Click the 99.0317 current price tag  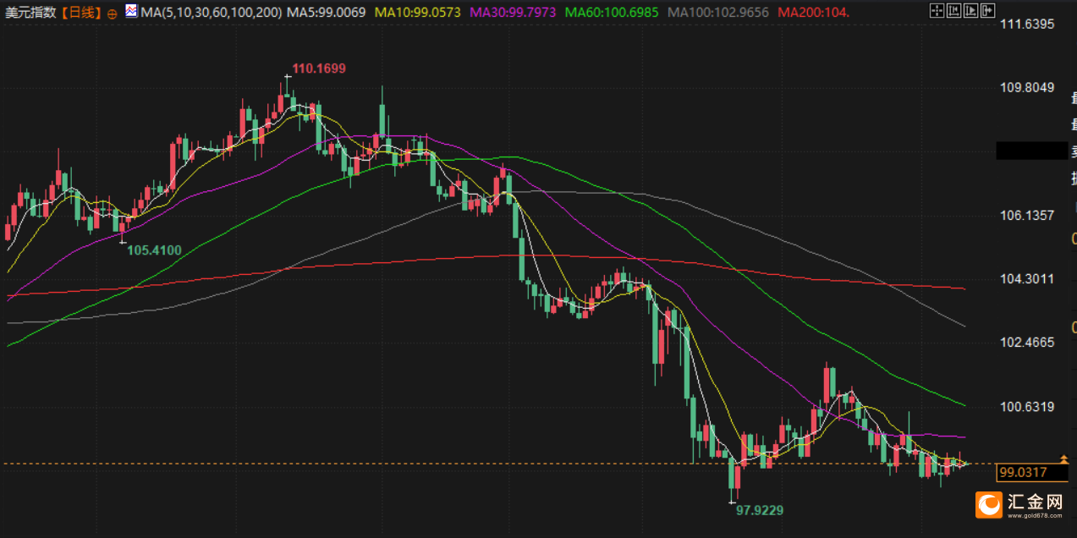click(x=1022, y=473)
